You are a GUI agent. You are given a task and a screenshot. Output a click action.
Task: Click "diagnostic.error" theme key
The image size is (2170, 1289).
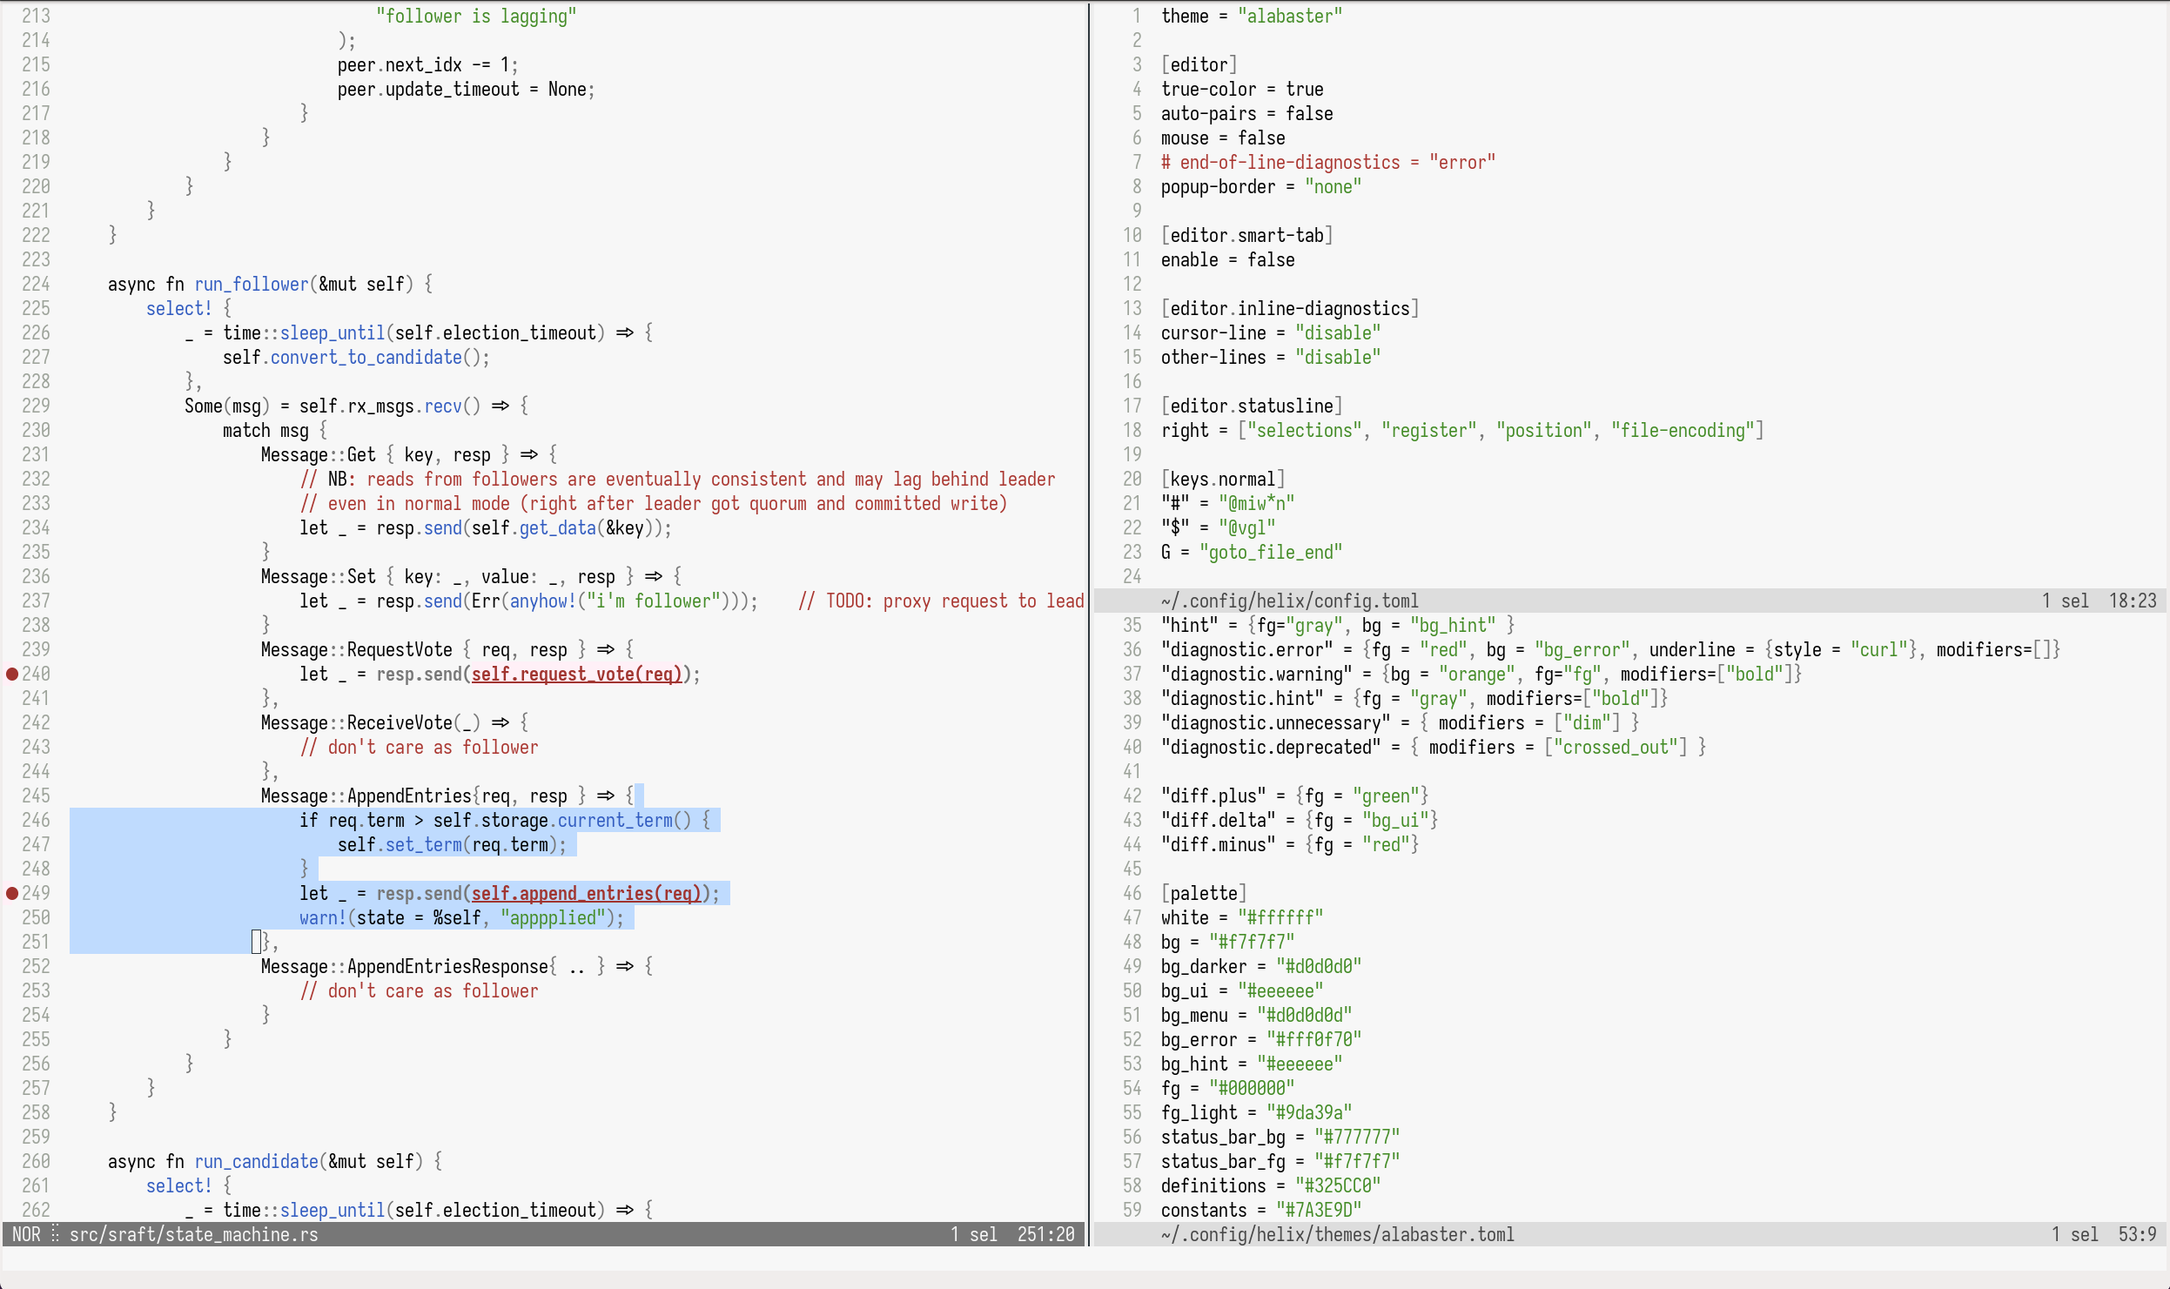click(x=1247, y=649)
